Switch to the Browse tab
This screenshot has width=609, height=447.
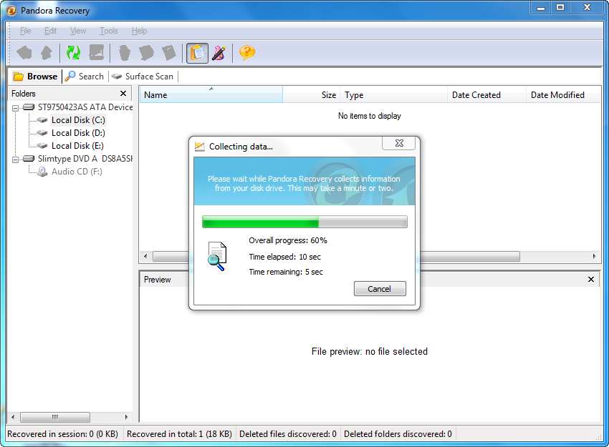(x=35, y=77)
